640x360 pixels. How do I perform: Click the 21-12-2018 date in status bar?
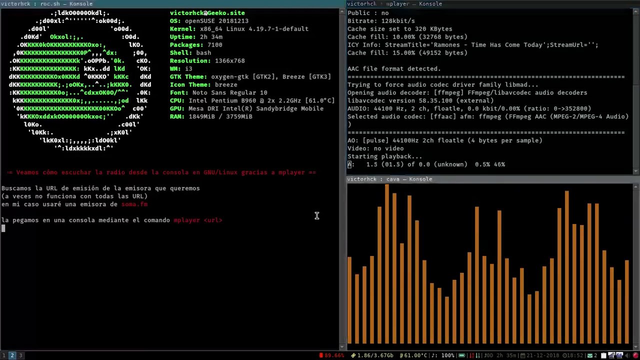[x=542, y=355]
